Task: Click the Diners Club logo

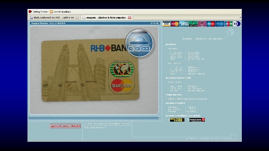Action: point(237,24)
